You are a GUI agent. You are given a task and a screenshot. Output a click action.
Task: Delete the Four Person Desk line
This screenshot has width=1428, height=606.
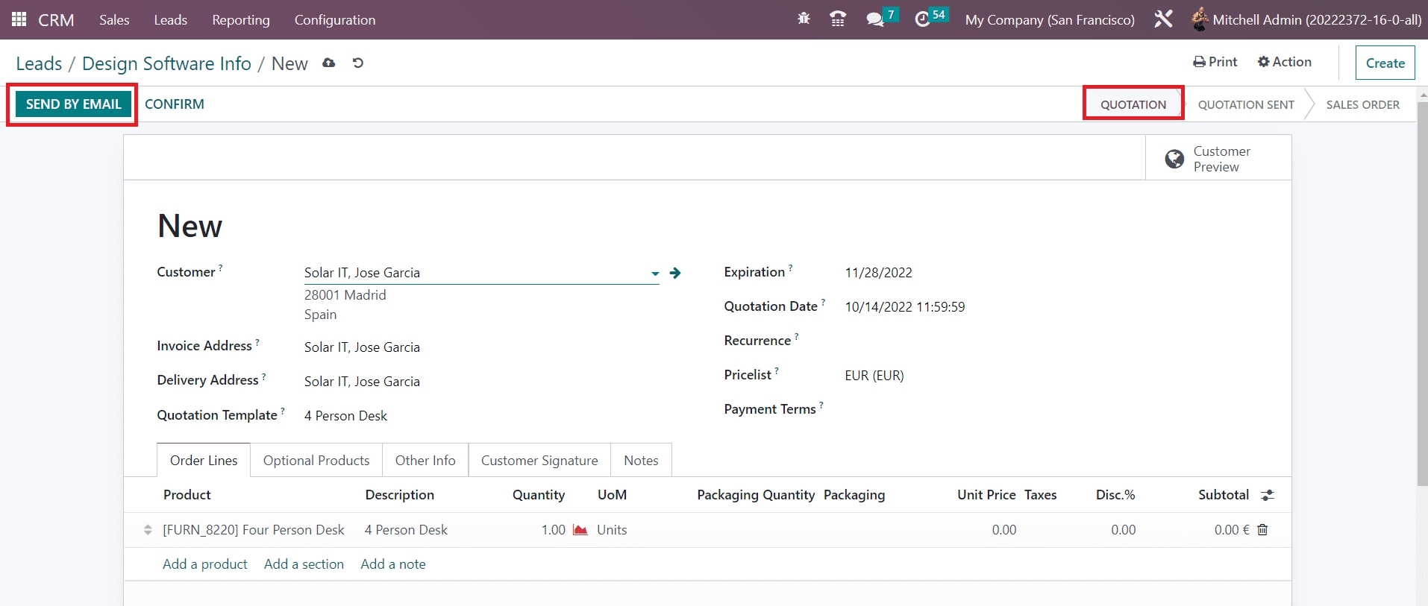pos(1262,530)
